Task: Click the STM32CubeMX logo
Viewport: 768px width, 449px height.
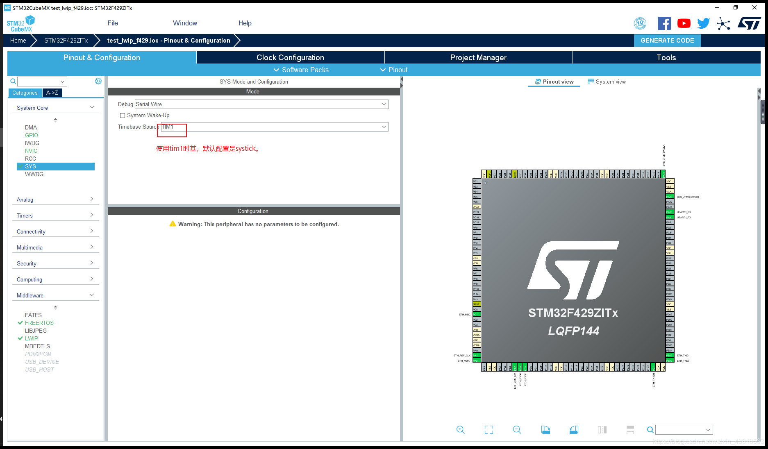Action: (20, 24)
